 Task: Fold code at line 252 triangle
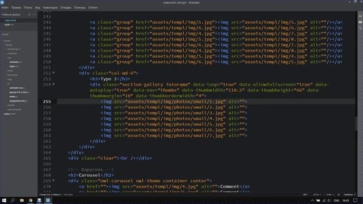(53, 73)
